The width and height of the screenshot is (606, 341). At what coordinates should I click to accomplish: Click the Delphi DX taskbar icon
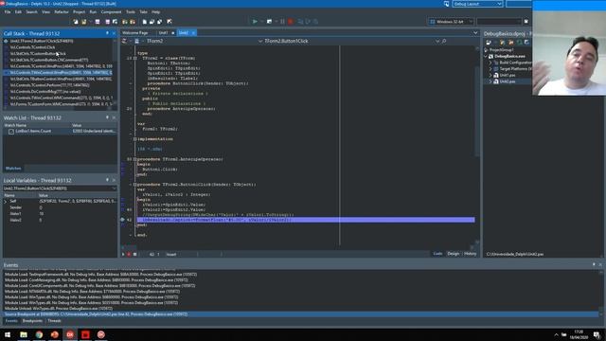pyautogui.click(x=70, y=334)
